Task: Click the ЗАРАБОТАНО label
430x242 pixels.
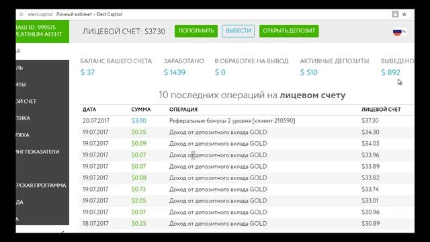Action: 183,61
